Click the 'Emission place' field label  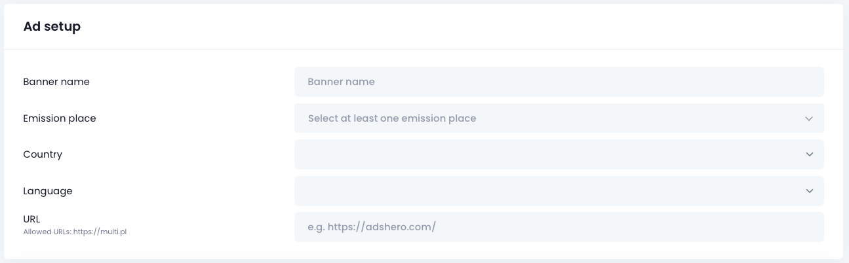pyautogui.click(x=60, y=118)
